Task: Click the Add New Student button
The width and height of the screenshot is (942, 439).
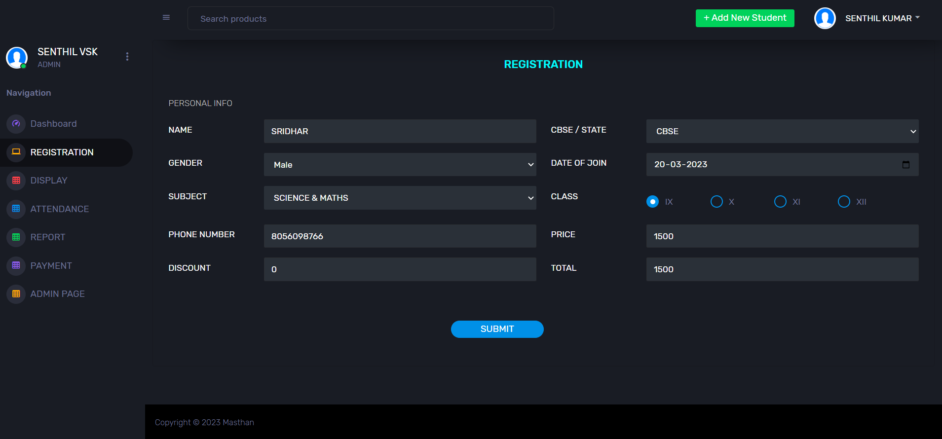Action: coord(745,18)
